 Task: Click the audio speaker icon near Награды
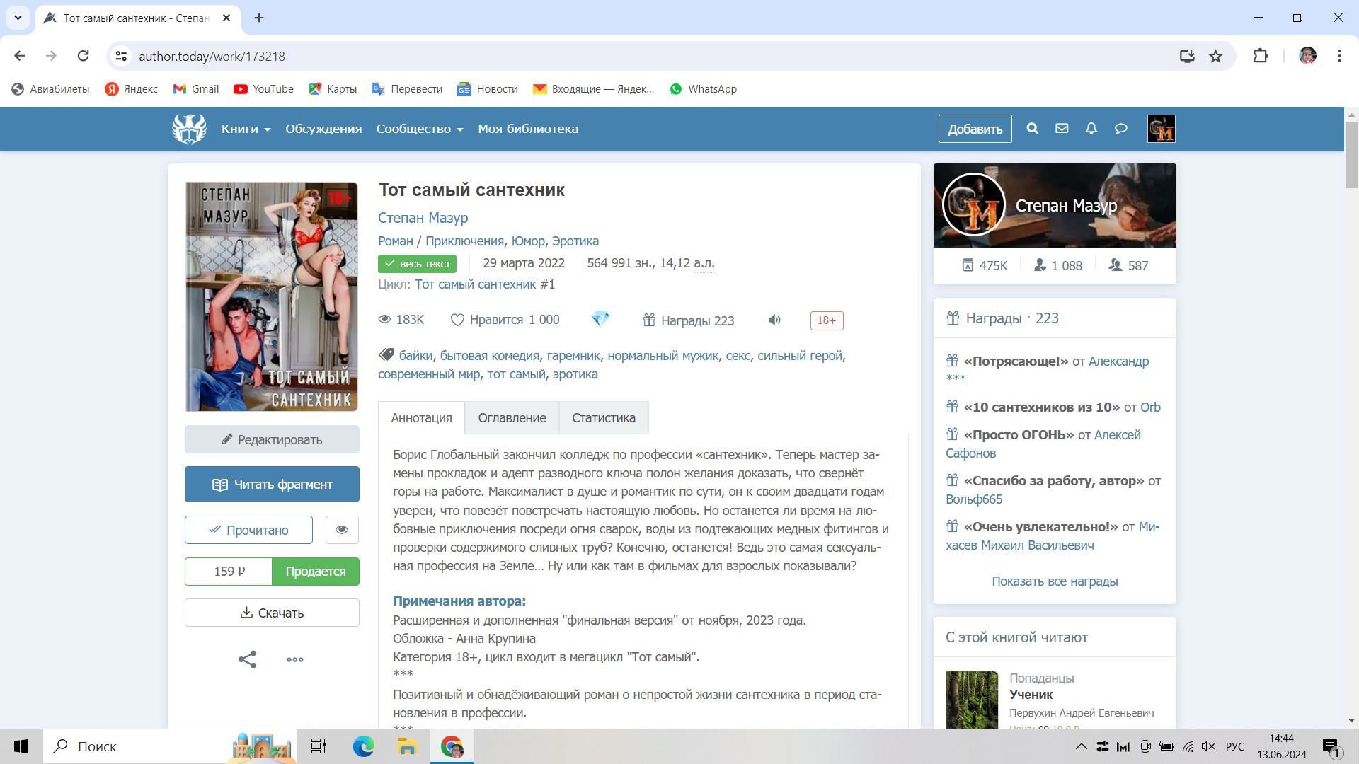pyautogui.click(x=775, y=320)
